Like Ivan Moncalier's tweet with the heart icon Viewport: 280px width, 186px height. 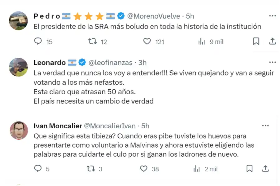tap(143, 169)
